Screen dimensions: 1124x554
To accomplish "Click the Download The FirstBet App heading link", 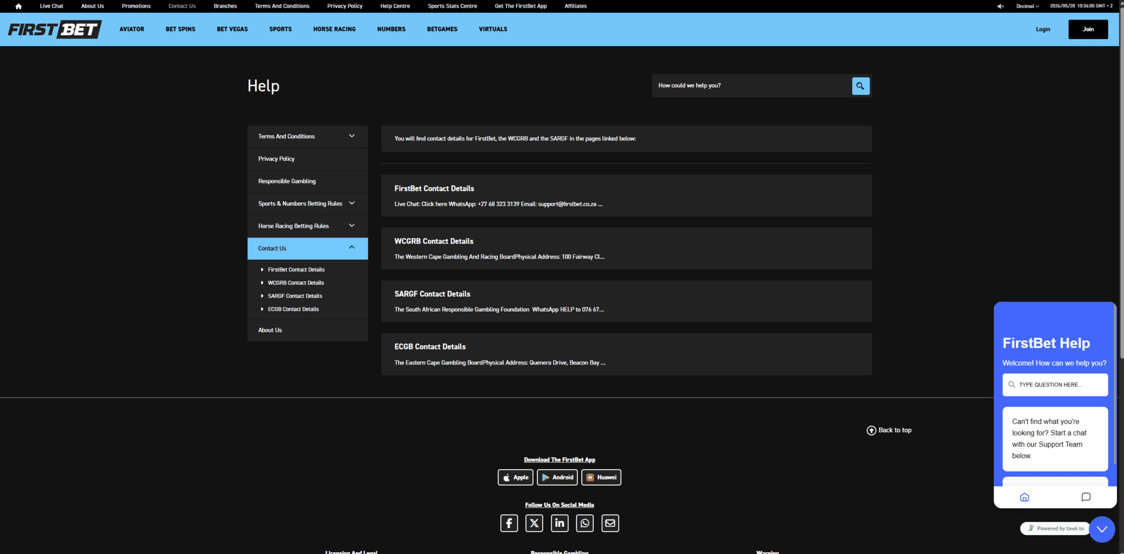I will (560, 460).
